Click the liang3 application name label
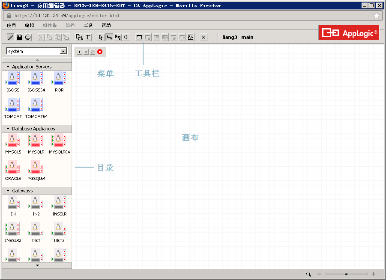 click(230, 37)
